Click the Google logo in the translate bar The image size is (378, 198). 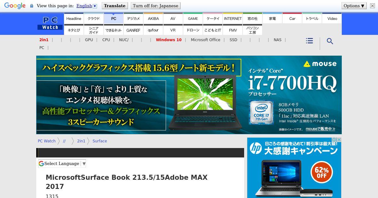point(15,6)
